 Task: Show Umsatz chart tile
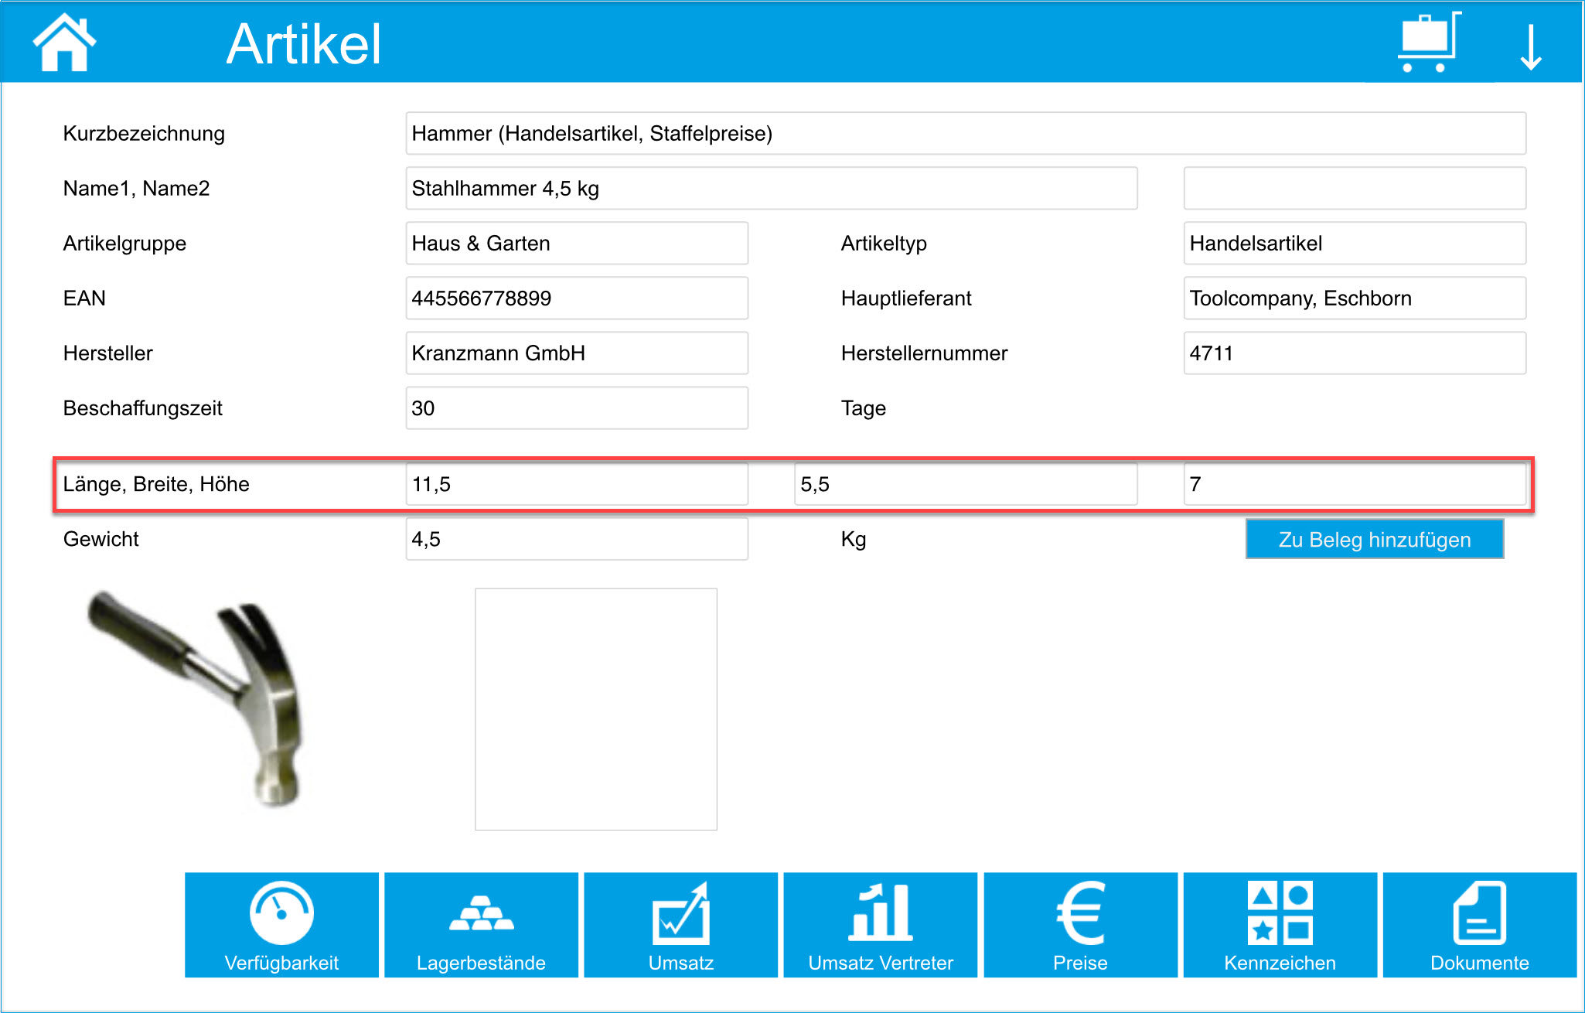point(680,924)
